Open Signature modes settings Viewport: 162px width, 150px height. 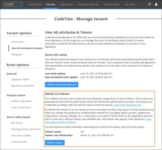coord(20,79)
